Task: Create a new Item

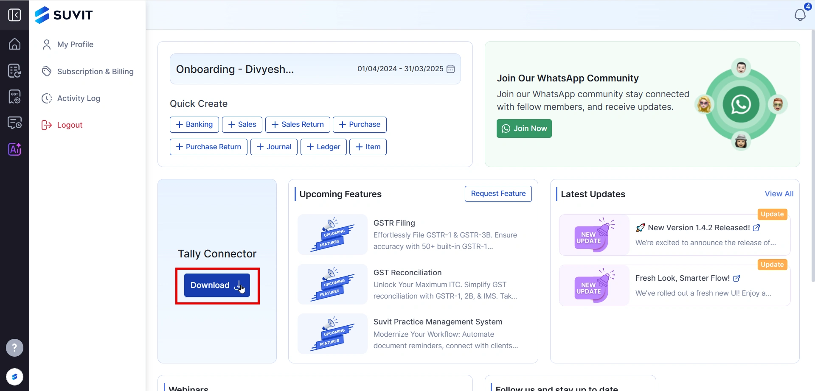Action: coord(368,147)
